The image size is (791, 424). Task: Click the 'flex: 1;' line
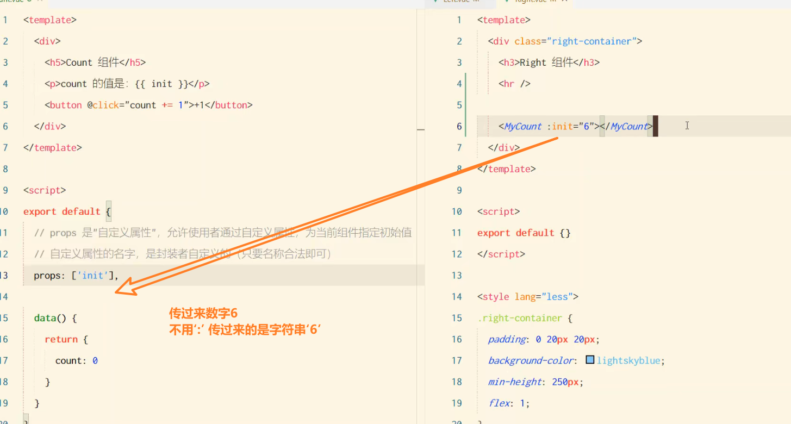coord(509,403)
